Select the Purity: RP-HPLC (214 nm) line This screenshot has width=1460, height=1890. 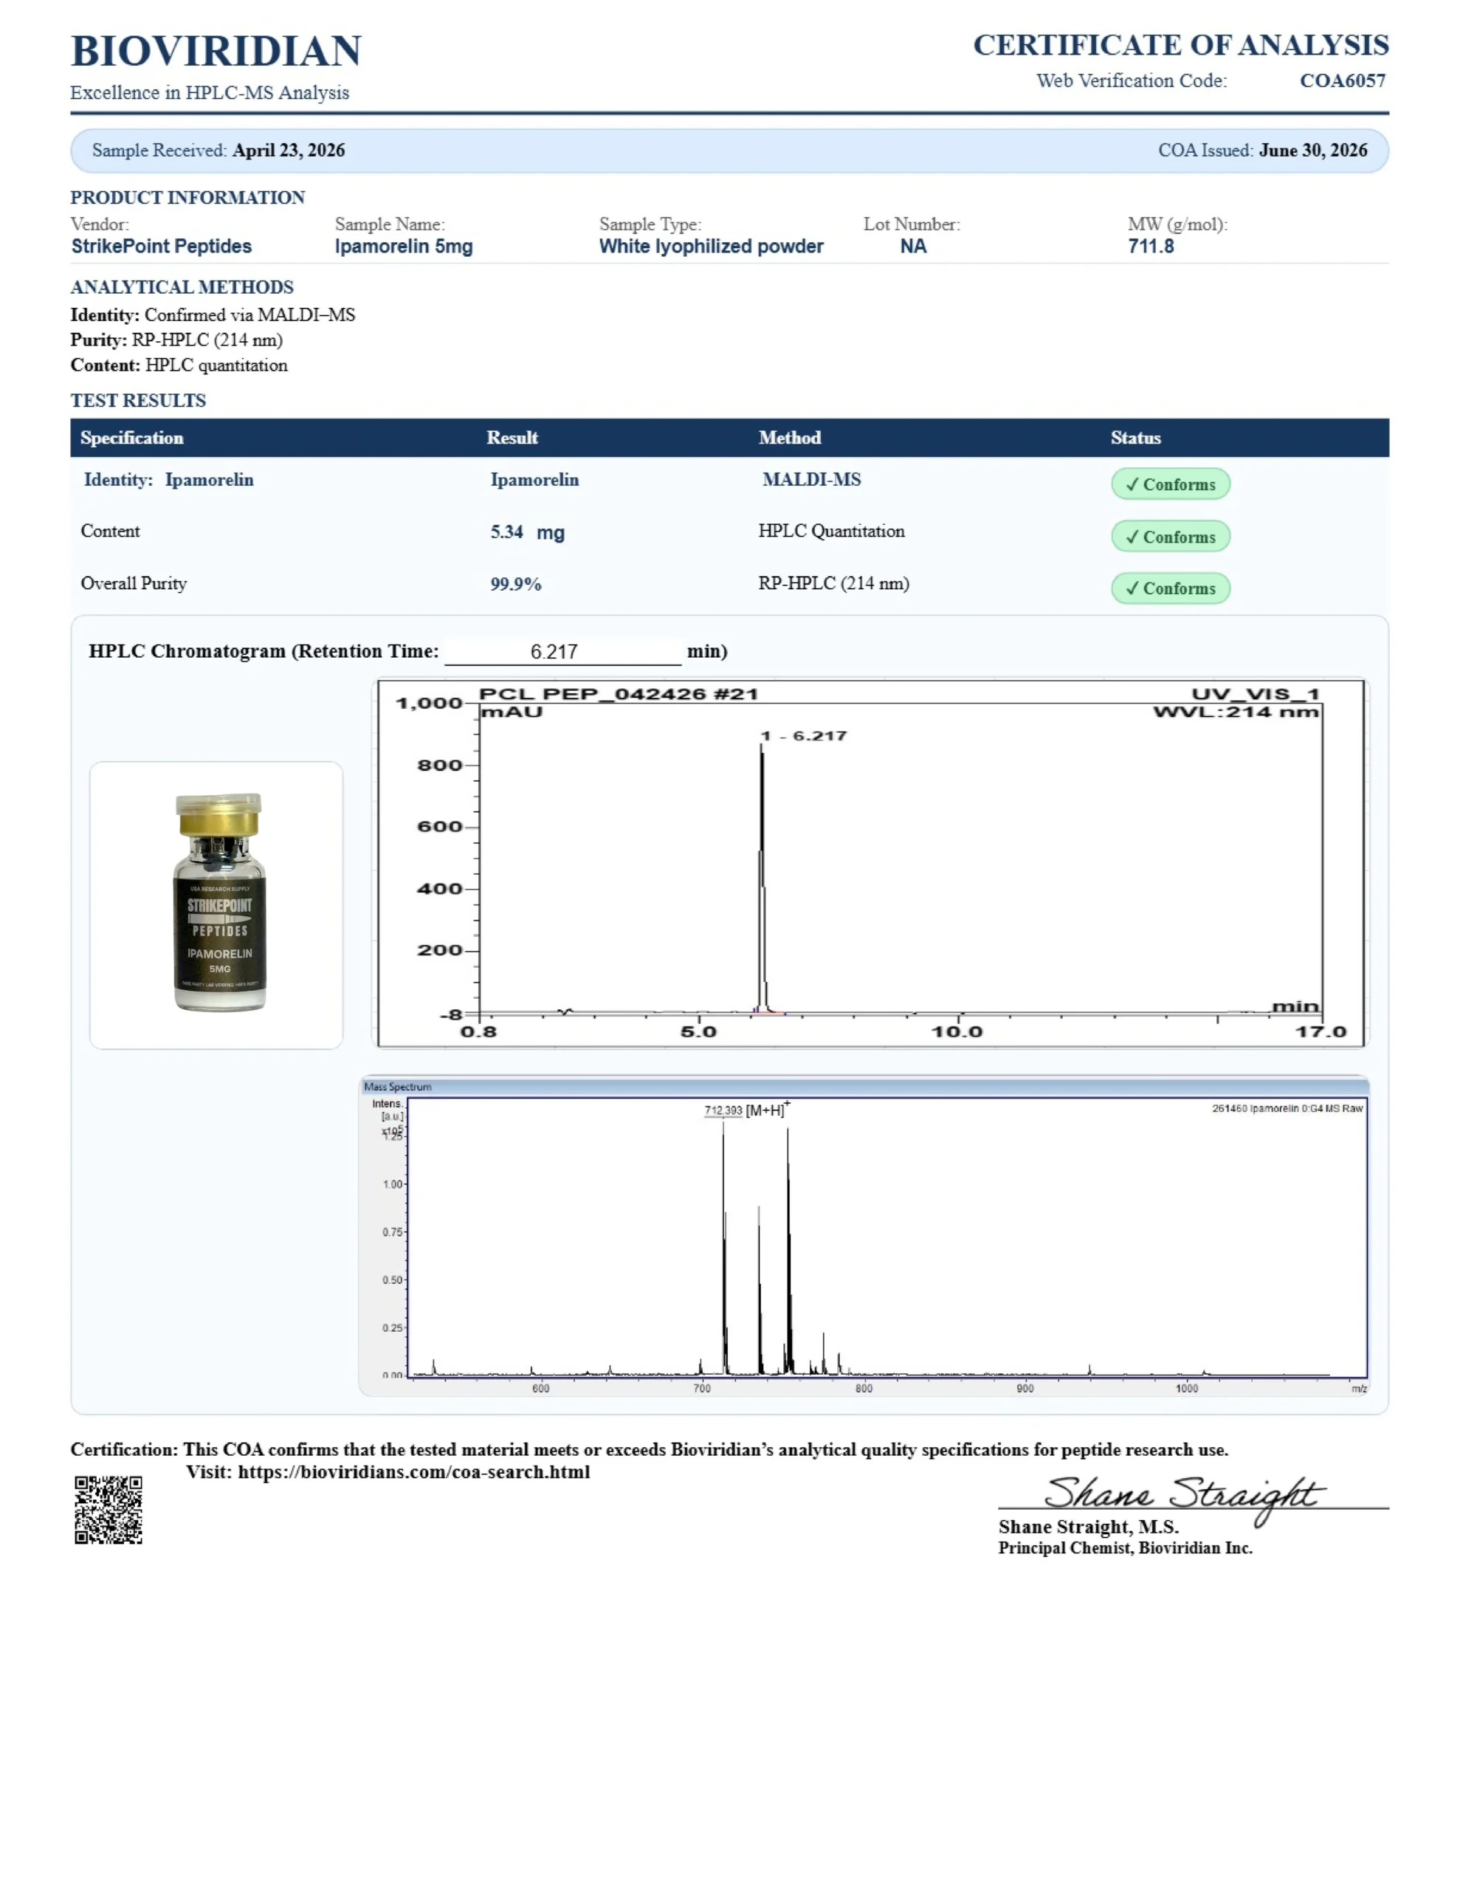(176, 340)
